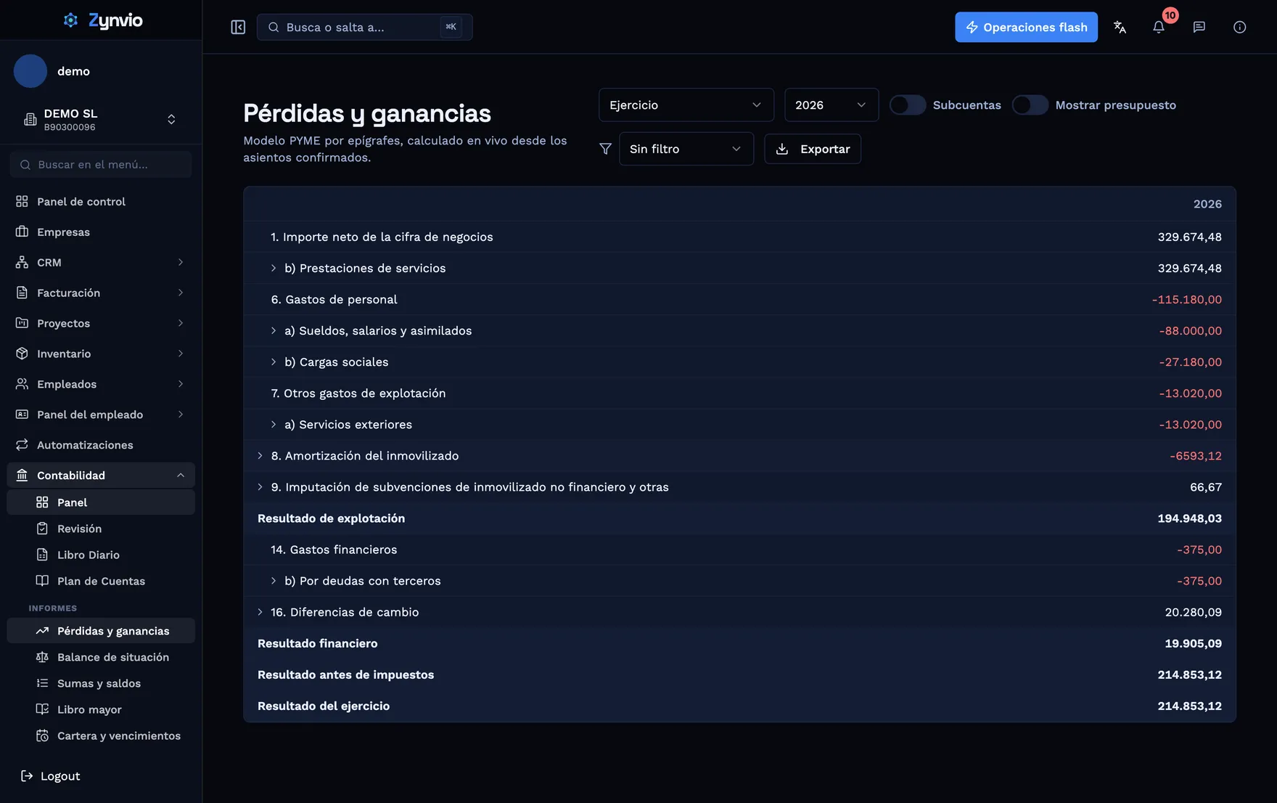Expand the Inventario sidebar section
The image size is (1277, 803).
[x=101, y=354]
